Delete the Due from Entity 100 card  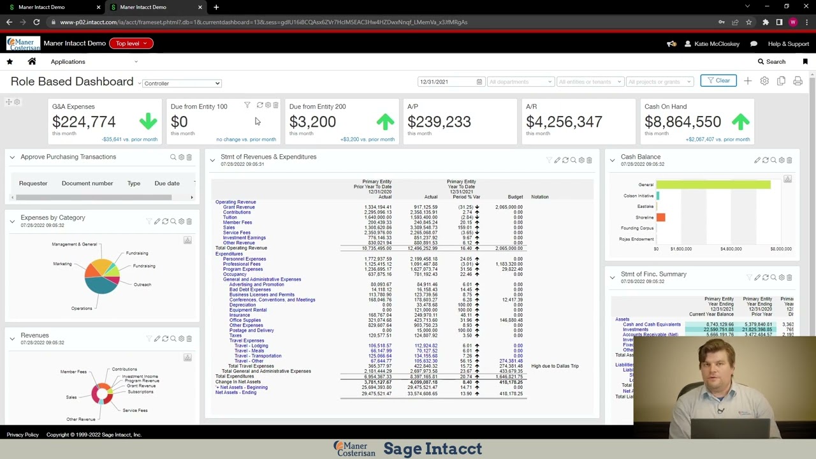pyautogui.click(x=275, y=105)
